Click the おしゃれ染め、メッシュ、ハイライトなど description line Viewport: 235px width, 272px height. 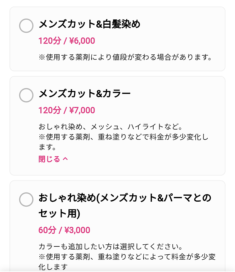tap(111, 127)
